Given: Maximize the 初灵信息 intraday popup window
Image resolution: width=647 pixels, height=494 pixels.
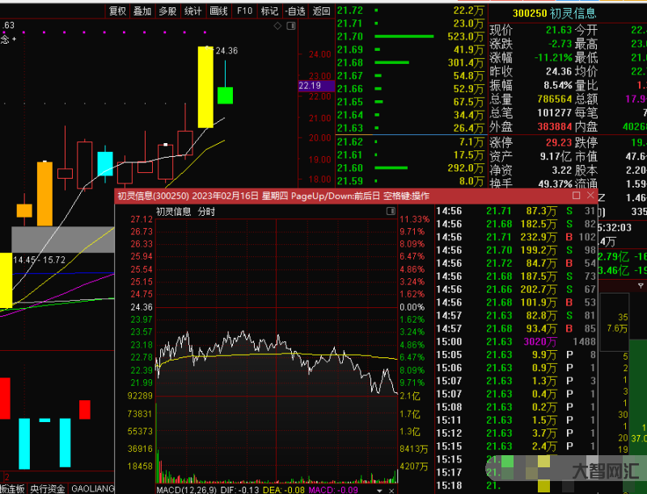Looking at the screenshot, I should 577,196.
